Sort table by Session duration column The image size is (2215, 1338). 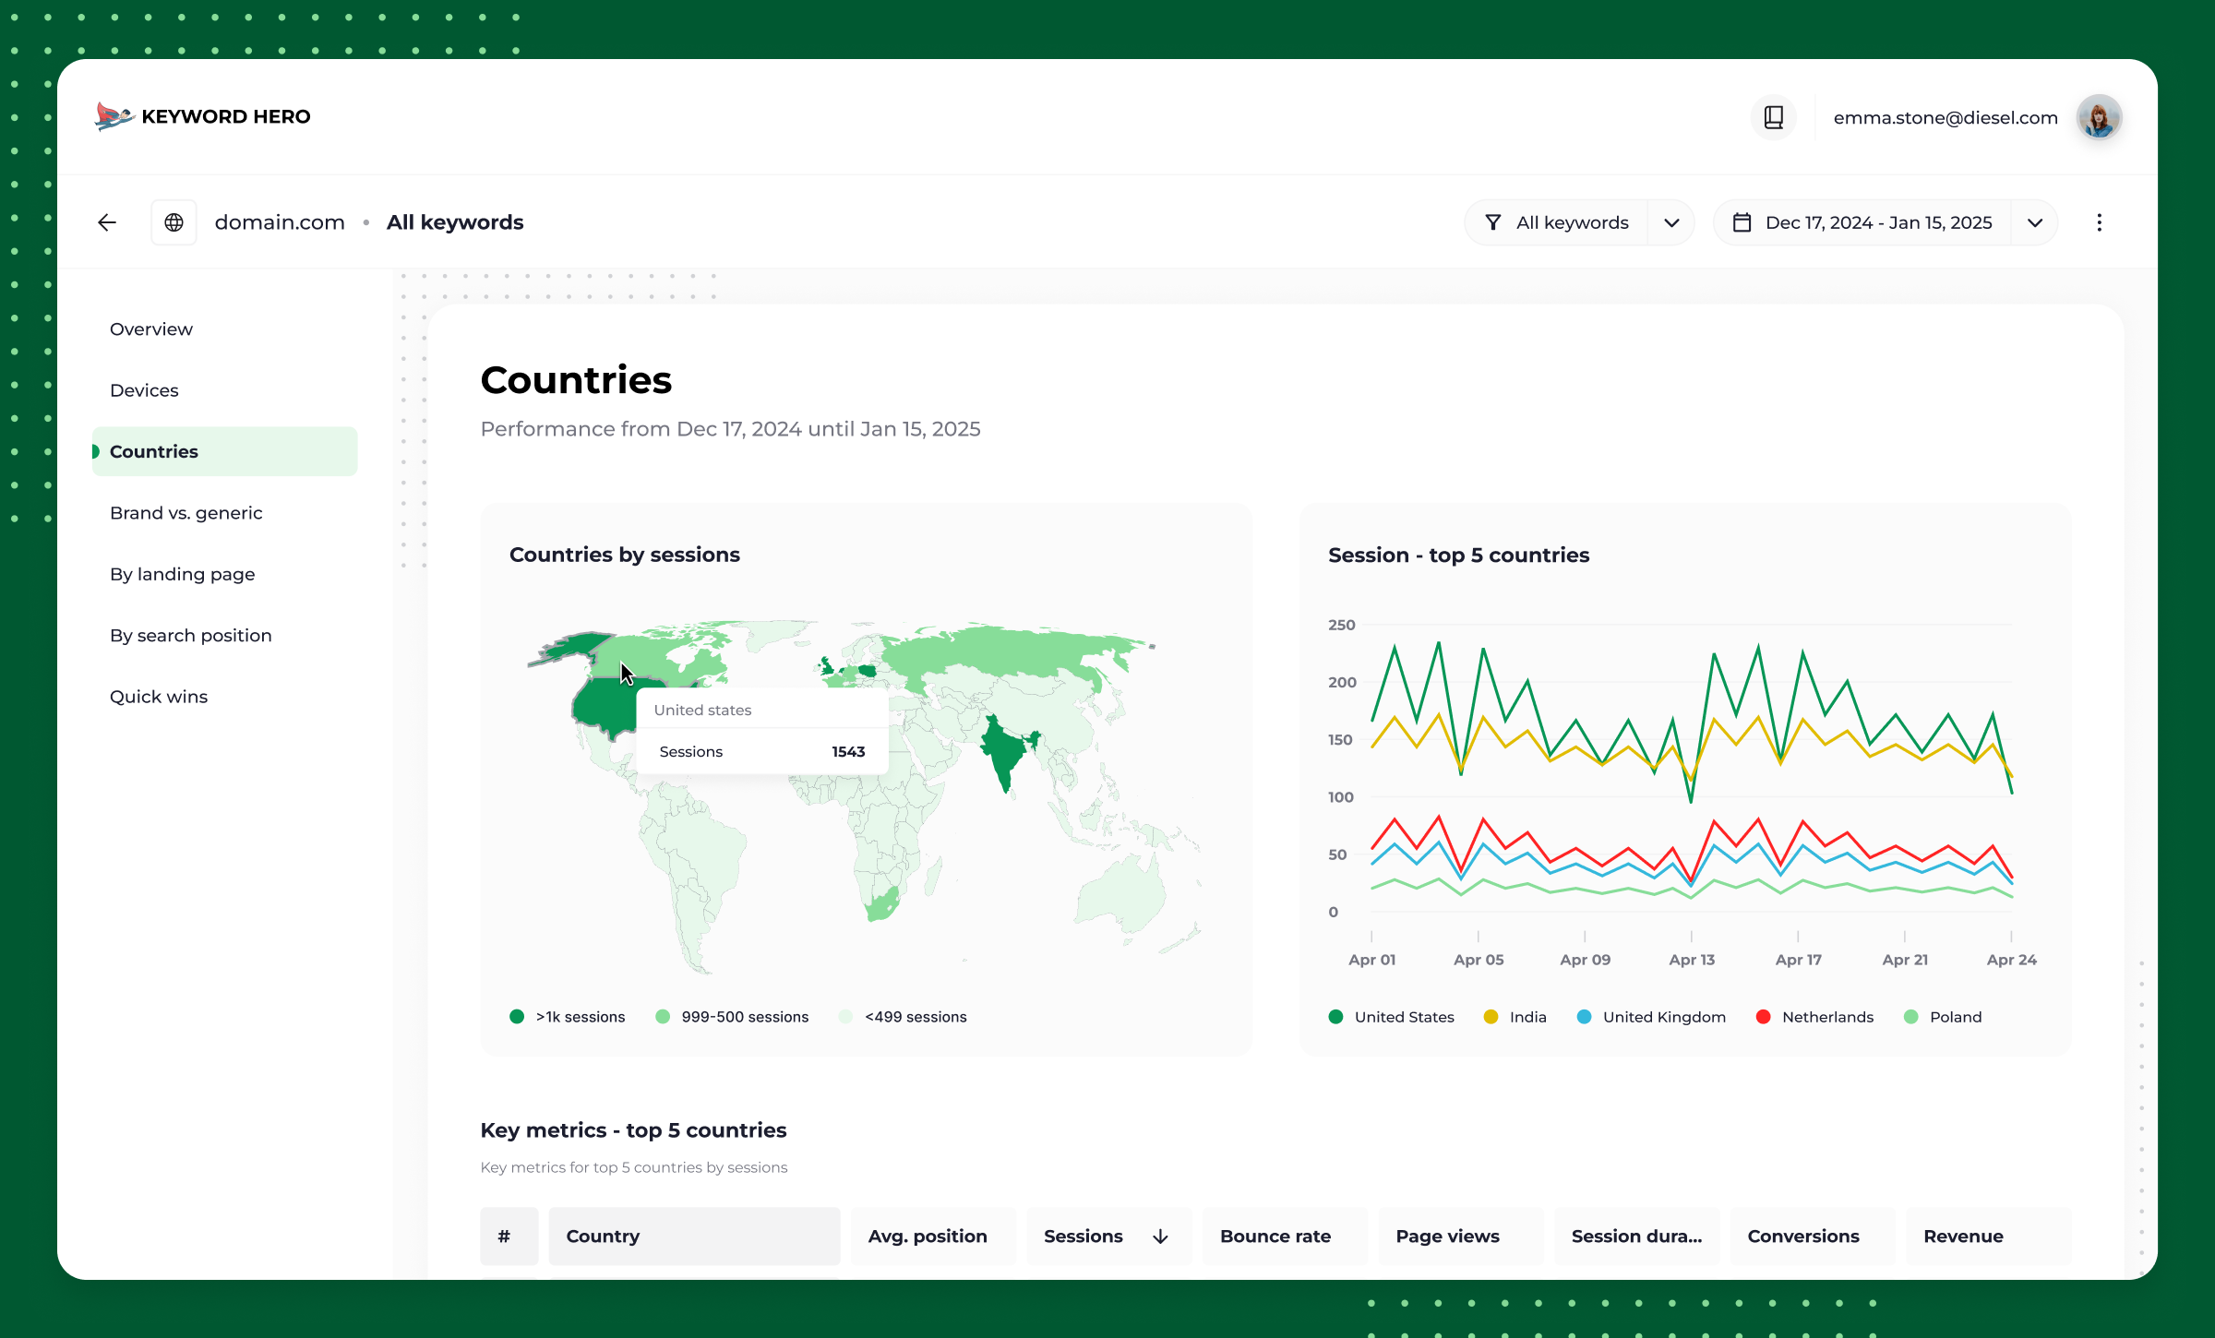[1636, 1236]
